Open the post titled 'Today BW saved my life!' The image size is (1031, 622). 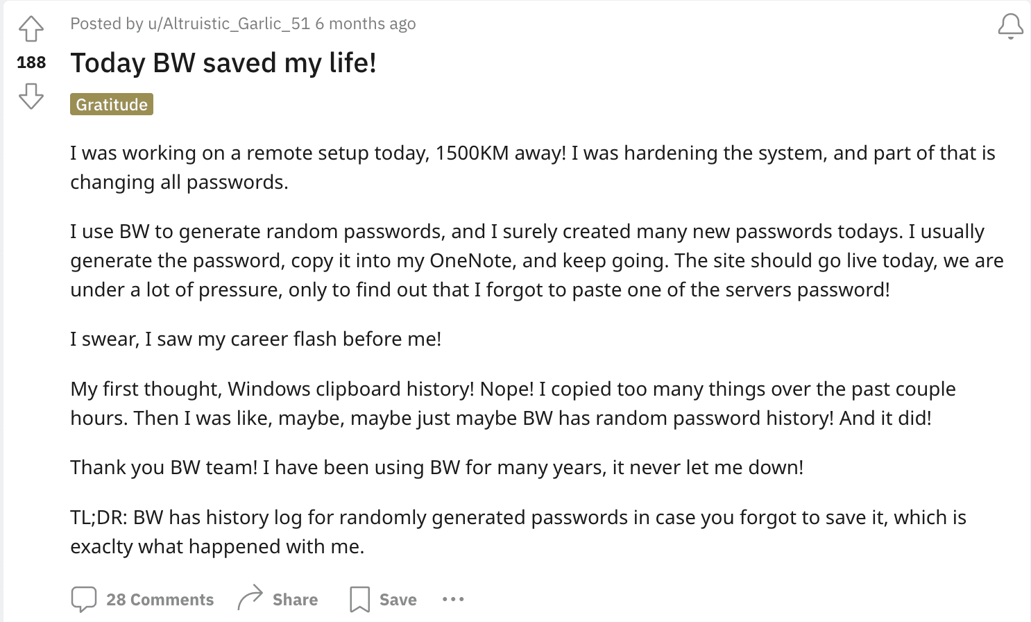coord(223,62)
